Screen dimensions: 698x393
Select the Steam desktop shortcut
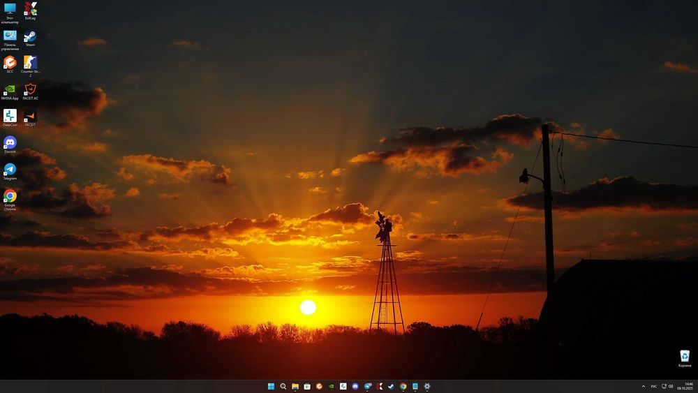30,38
